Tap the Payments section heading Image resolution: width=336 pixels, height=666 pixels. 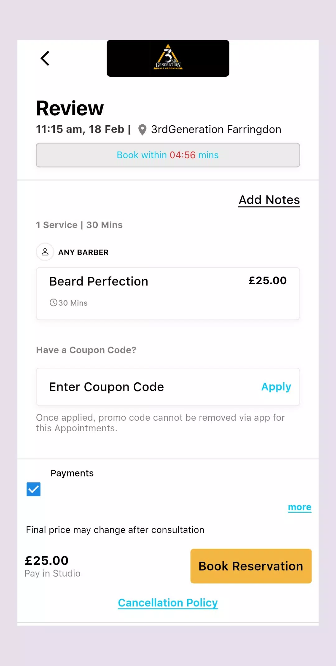(72, 473)
